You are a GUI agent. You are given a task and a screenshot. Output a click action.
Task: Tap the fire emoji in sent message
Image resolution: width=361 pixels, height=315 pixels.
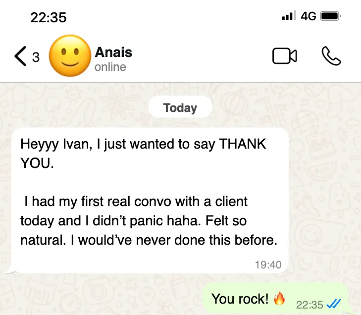(279, 299)
